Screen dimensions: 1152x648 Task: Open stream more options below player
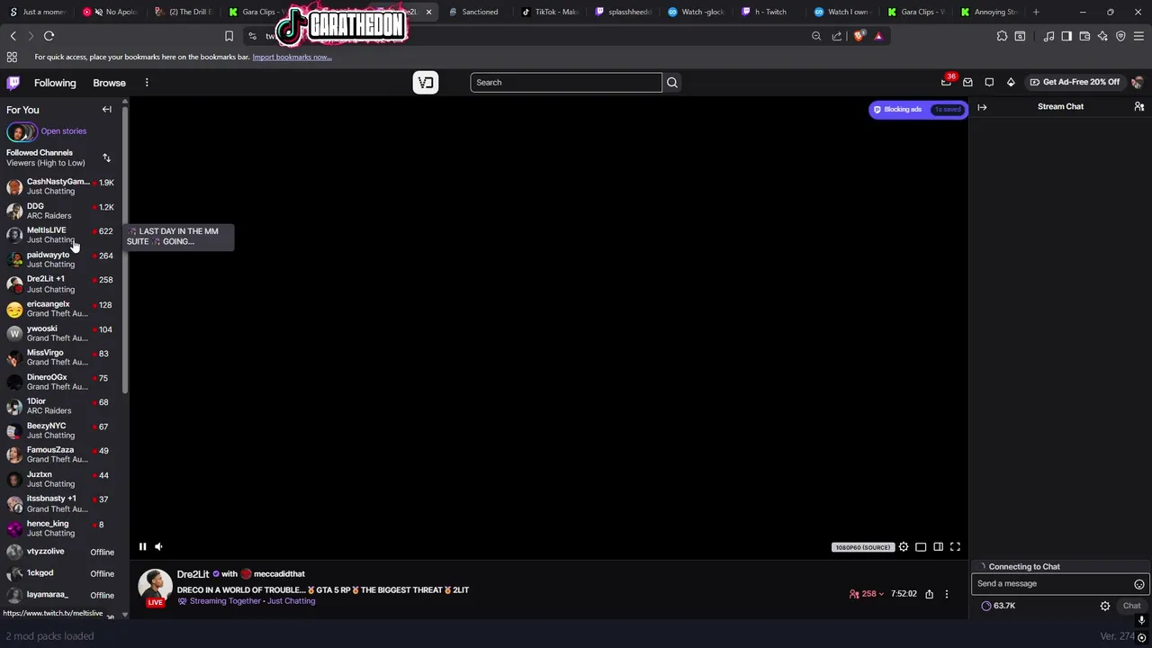point(946,594)
